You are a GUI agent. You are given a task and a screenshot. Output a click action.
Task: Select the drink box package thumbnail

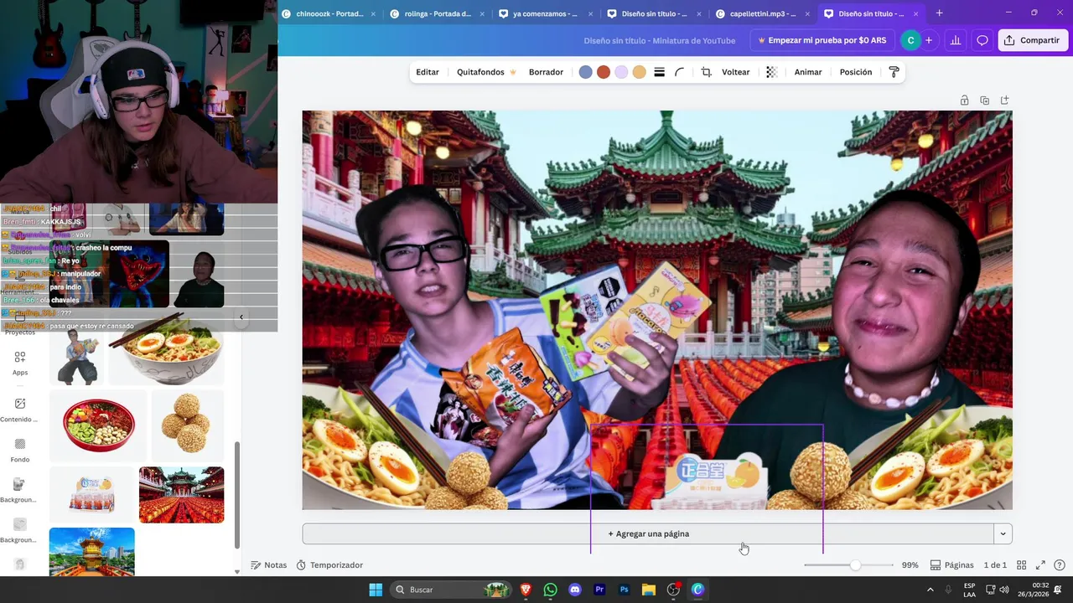click(92, 495)
